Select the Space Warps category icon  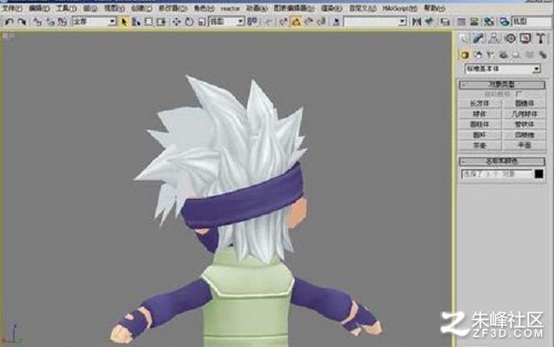point(529,55)
